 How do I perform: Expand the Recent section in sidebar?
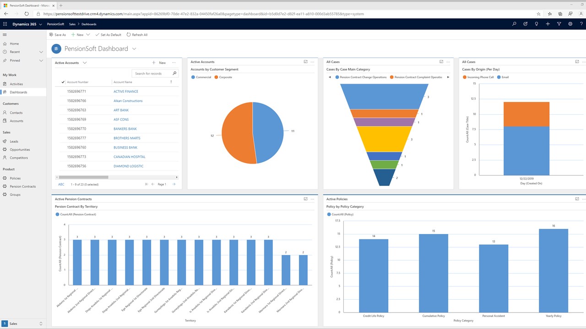pyautogui.click(x=41, y=52)
